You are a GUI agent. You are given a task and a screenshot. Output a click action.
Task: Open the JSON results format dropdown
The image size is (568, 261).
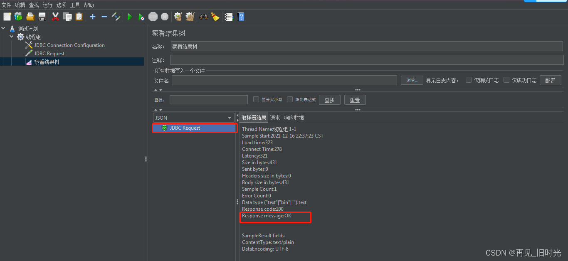click(229, 118)
